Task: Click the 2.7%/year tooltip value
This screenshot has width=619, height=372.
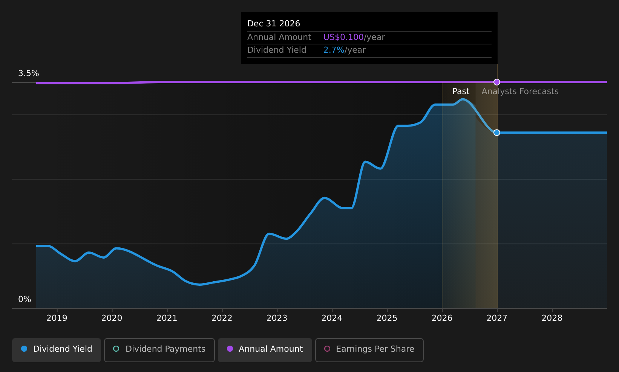Action: point(345,50)
